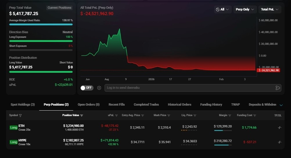Sort by Mark Price column icon
This screenshot has width=291, height=158.
coord(169,116)
